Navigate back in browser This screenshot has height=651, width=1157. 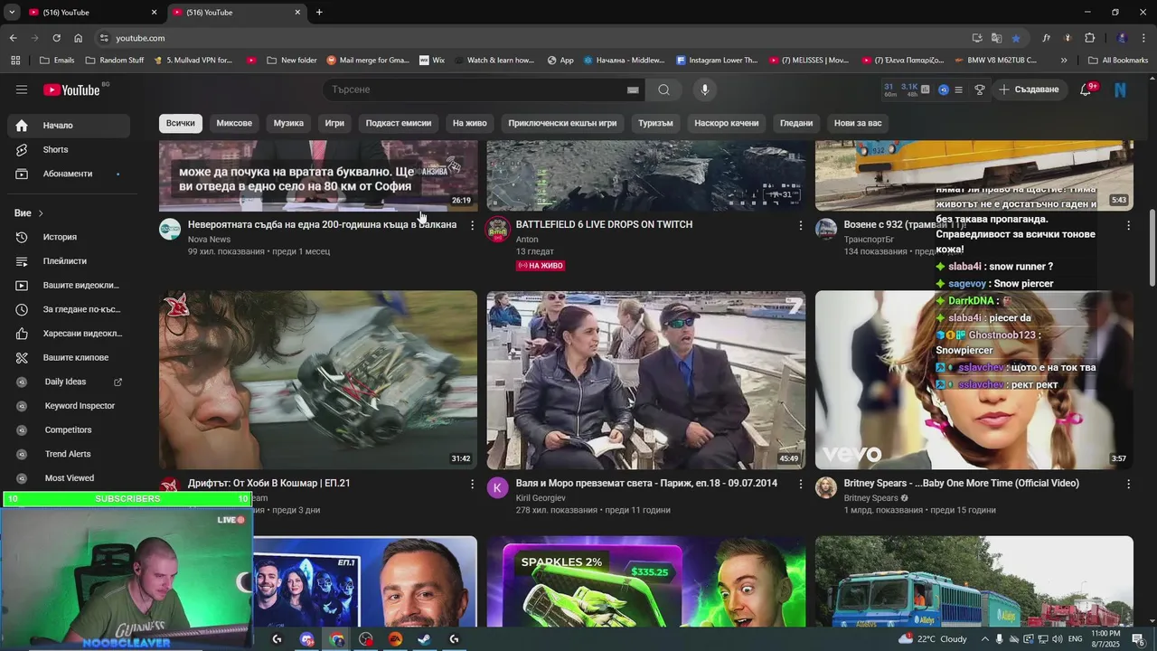(x=13, y=38)
